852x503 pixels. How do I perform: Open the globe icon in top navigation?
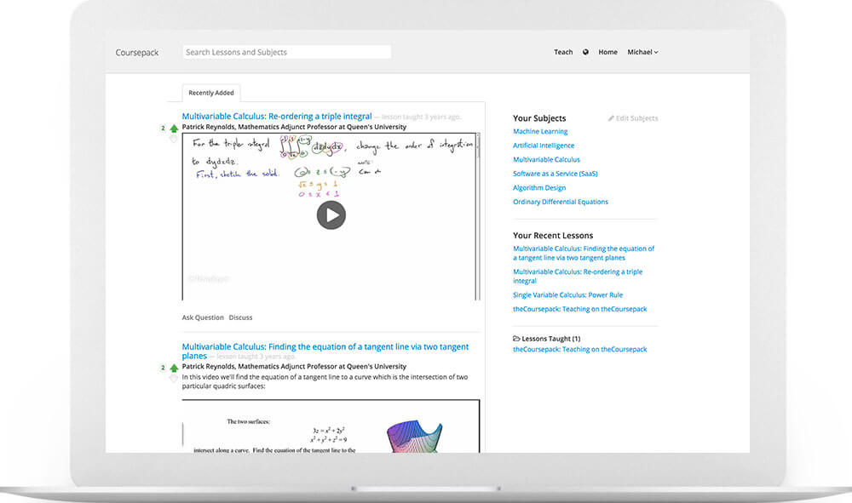585,52
